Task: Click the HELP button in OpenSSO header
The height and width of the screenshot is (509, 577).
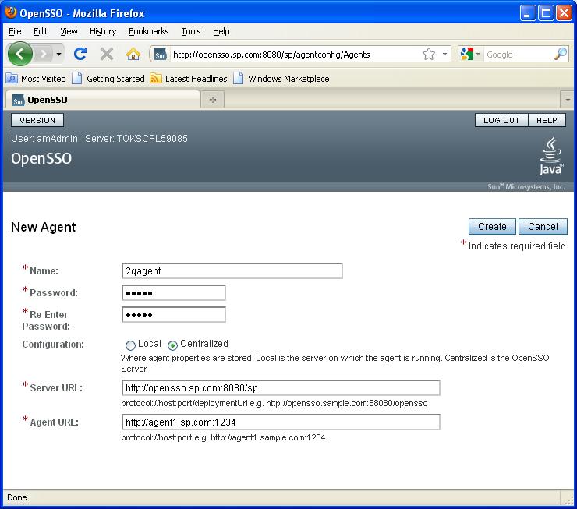Action: (547, 120)
